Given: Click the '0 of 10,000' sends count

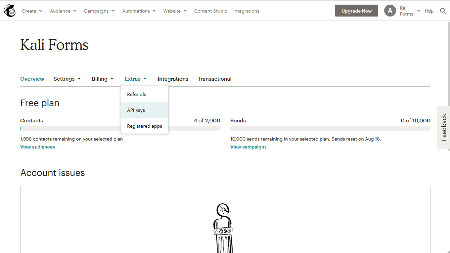Looking at the screenshot, I should 416,120.
